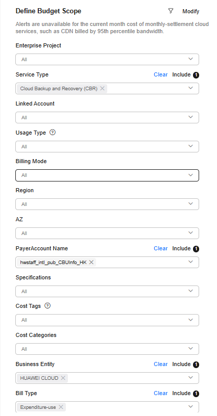
Task: Expand the Region dropdown
Action: 107,204
